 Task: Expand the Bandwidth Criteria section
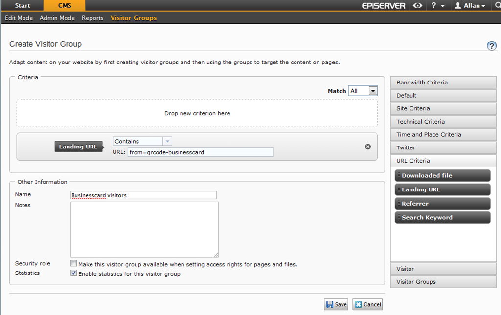pyautogui.click(x=443, y=83)
